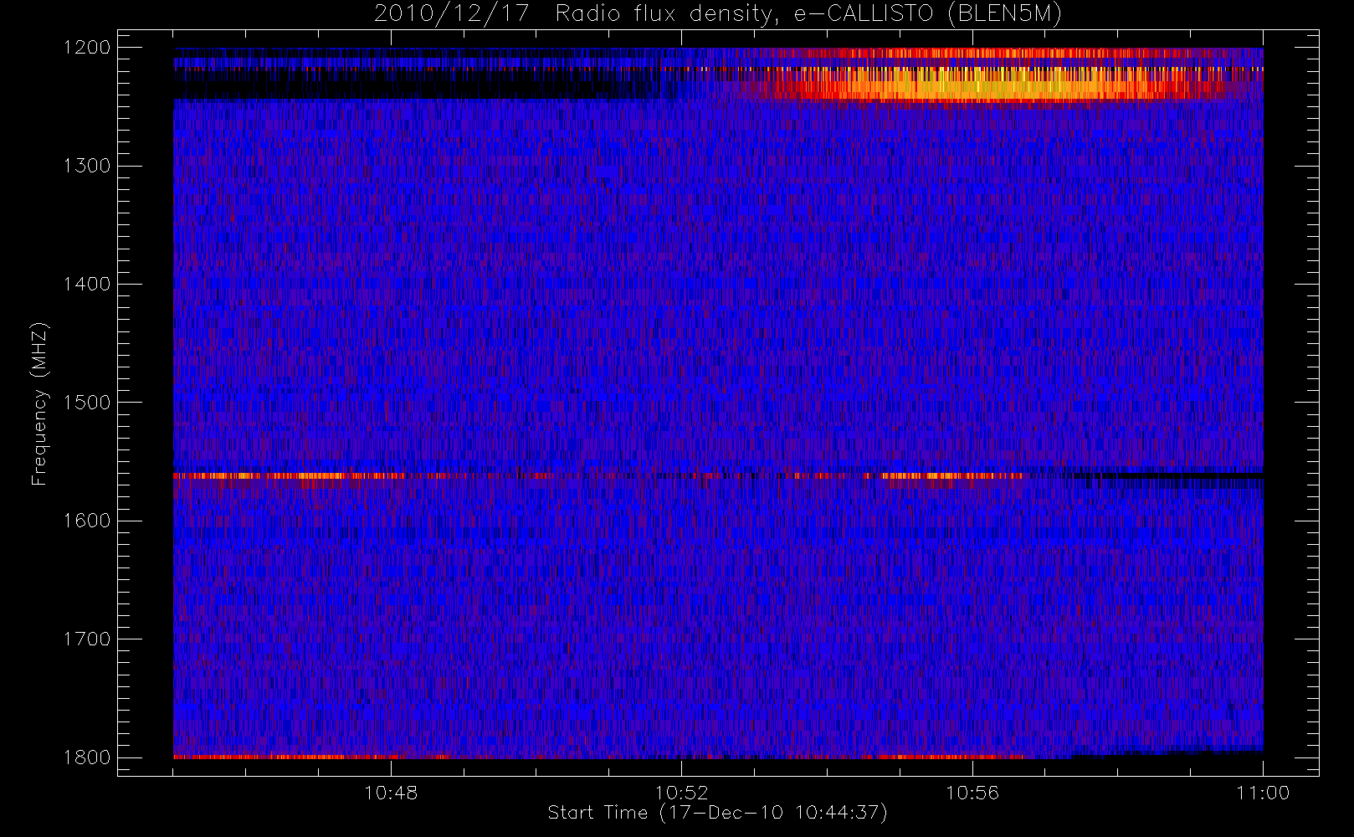
Task: Select the 1300 frequency tick label
Action: [87, 166]
